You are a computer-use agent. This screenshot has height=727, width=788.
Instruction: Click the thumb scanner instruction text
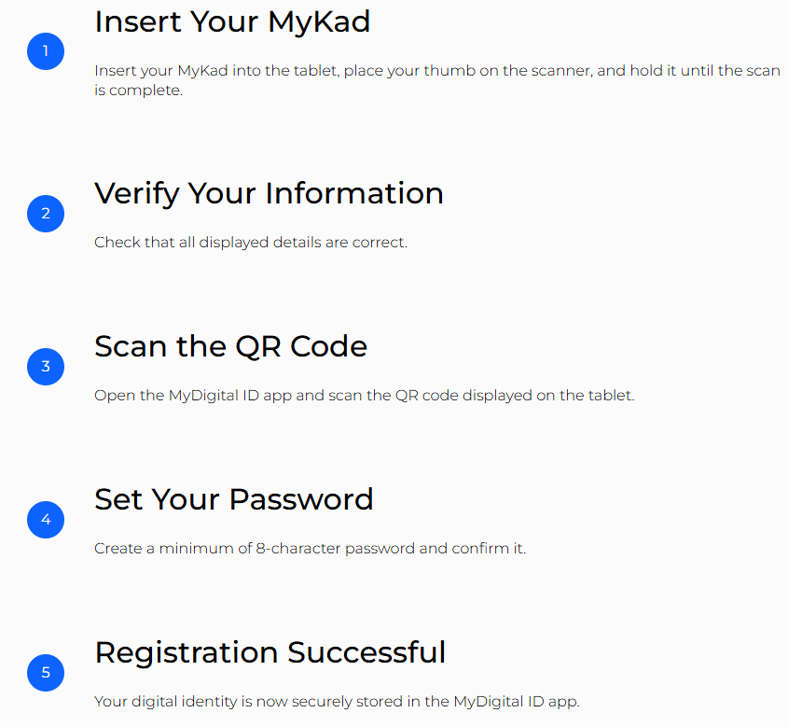pyautogui.click(x=436, y=71)
